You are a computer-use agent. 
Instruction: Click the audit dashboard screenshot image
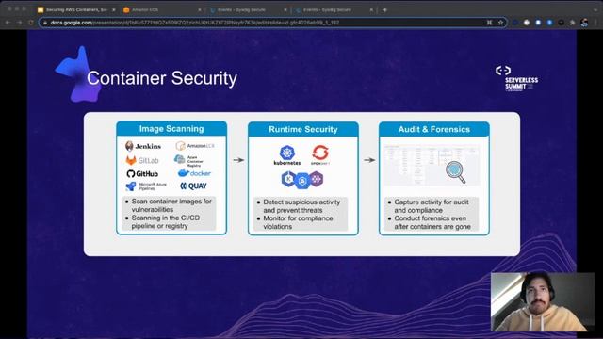tap(432, 166)
